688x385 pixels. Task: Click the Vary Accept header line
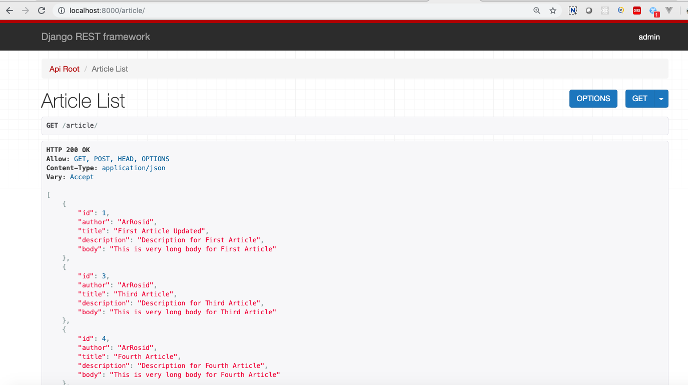70,177
